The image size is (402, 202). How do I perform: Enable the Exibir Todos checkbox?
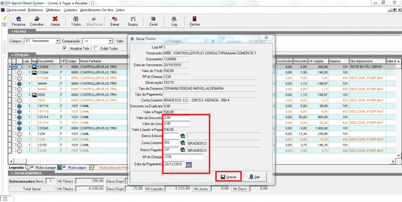pyautogui.click(x=96, y=48)
